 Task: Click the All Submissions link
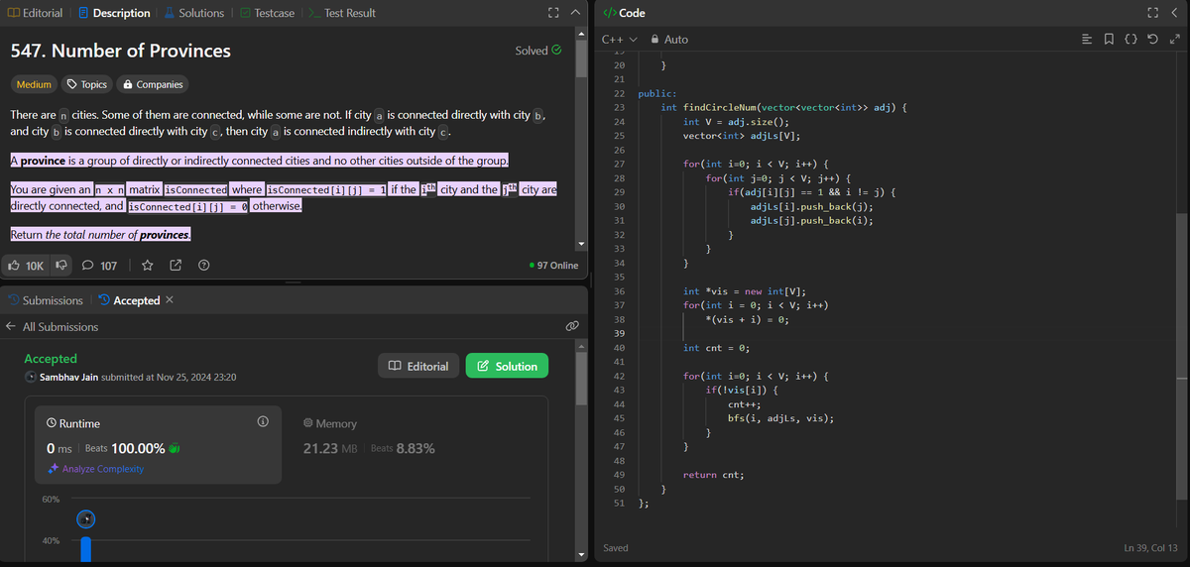[60, 327]
